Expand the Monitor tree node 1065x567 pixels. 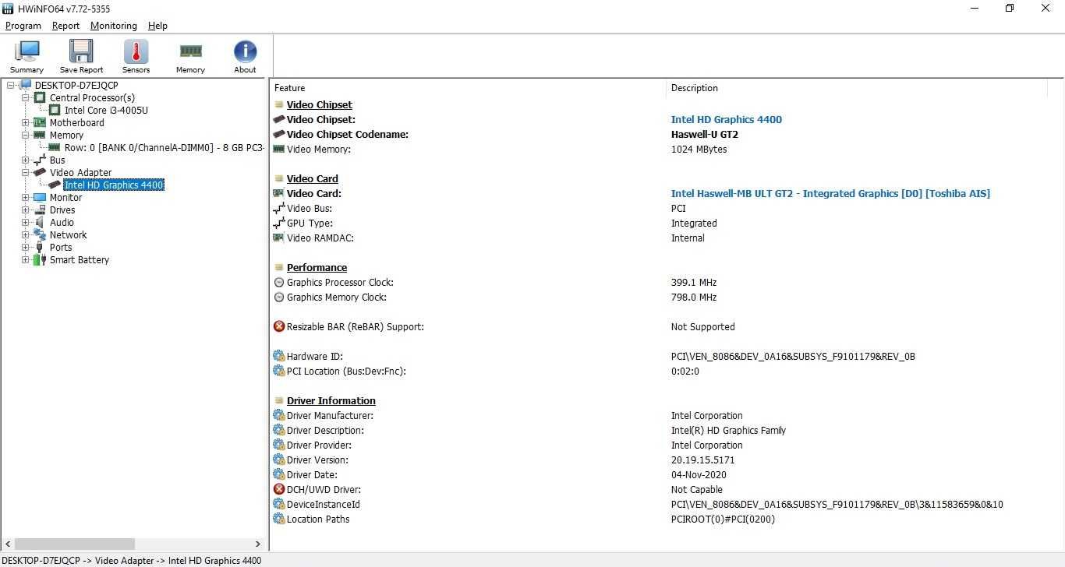[25, 197]
